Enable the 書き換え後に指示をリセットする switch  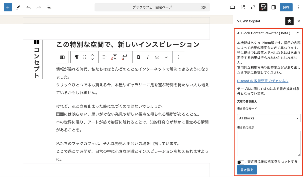(241, 162)
